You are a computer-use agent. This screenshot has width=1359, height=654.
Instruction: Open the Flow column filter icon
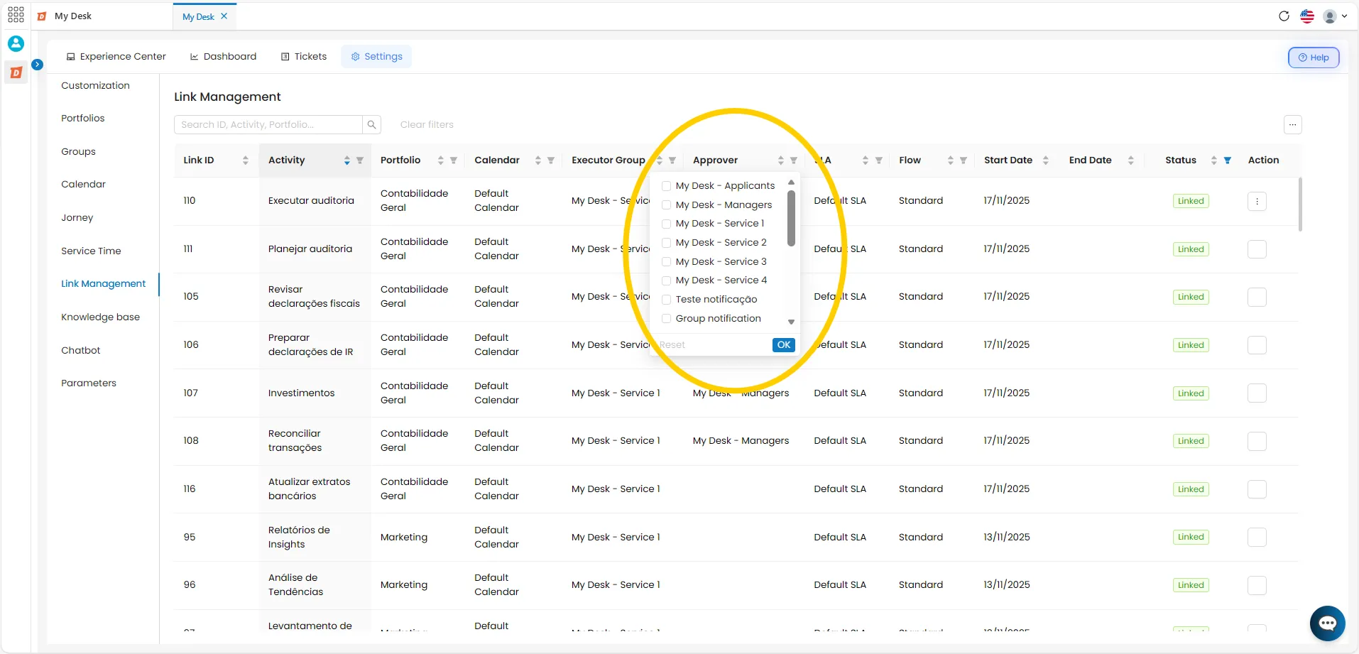click(x=964, y=160)
